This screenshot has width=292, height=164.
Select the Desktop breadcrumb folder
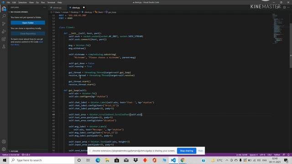pos(74,12)
